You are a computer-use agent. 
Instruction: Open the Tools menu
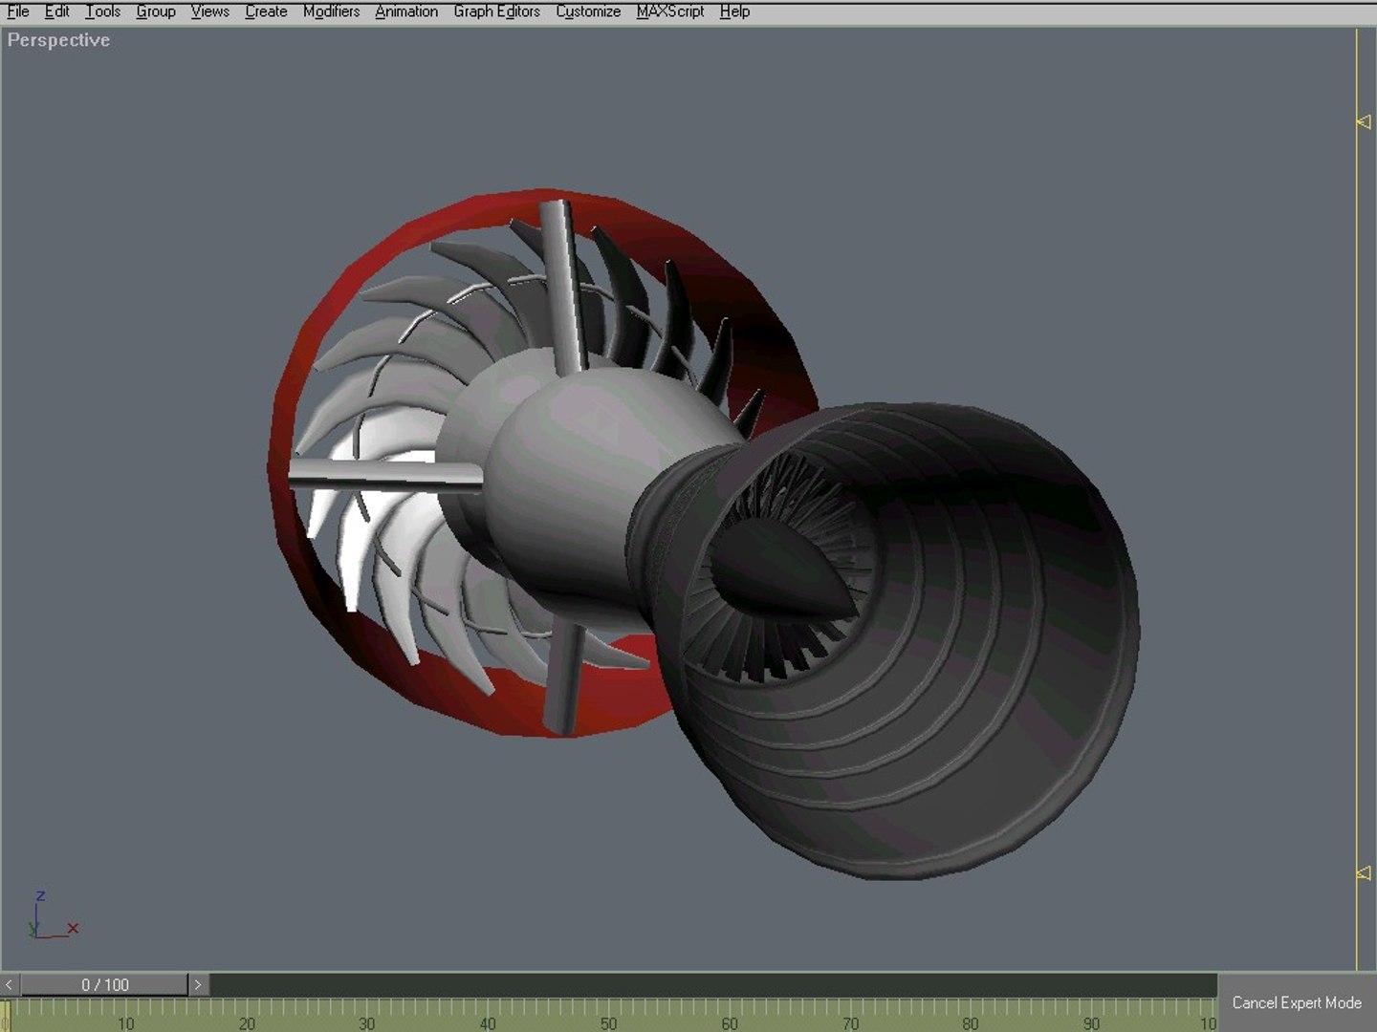click(102, 11)
